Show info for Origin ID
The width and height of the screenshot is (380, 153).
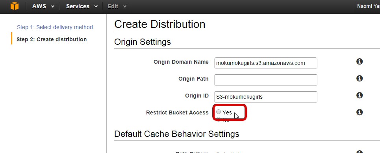(x=360, y=95)
